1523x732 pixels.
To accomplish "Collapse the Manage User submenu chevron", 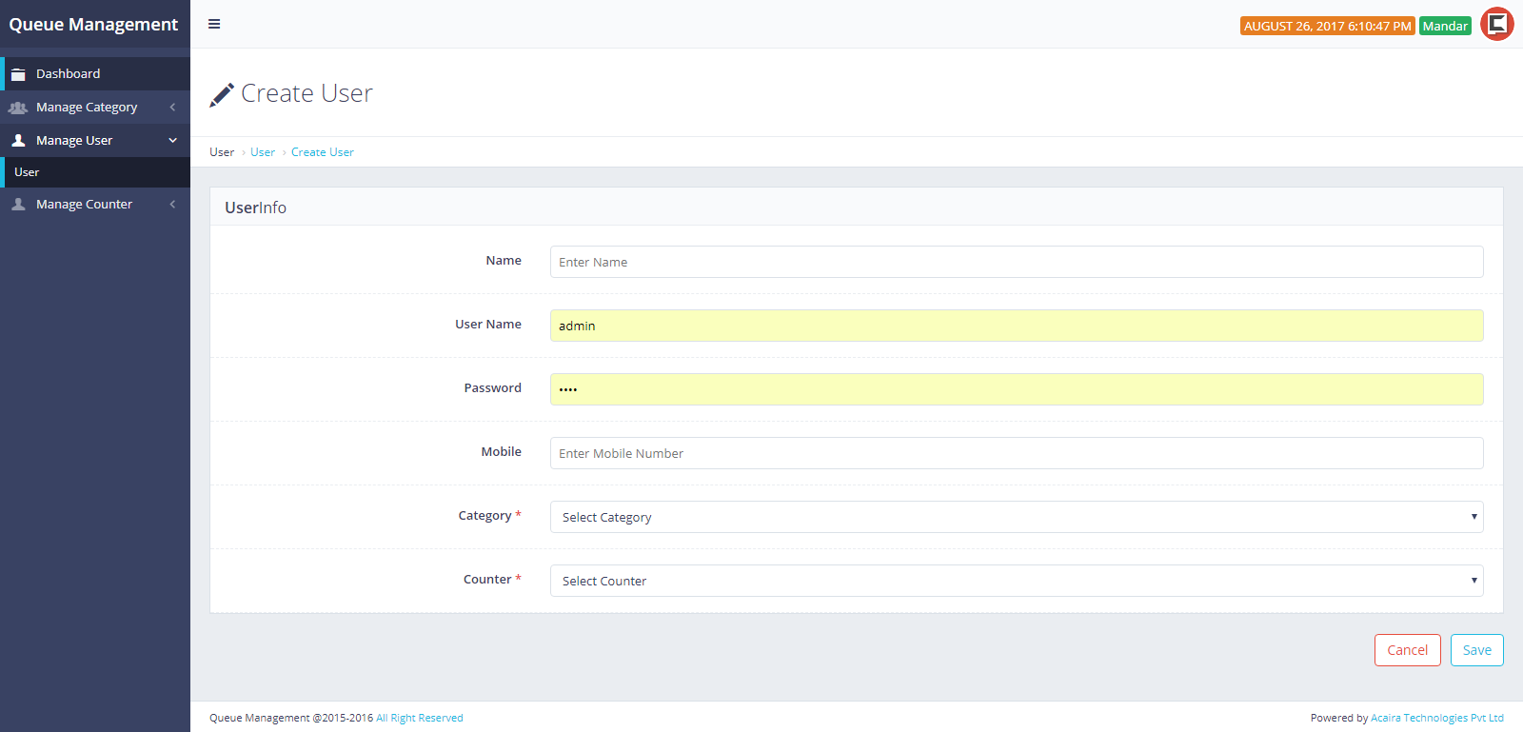I will [x=172, y=140].
